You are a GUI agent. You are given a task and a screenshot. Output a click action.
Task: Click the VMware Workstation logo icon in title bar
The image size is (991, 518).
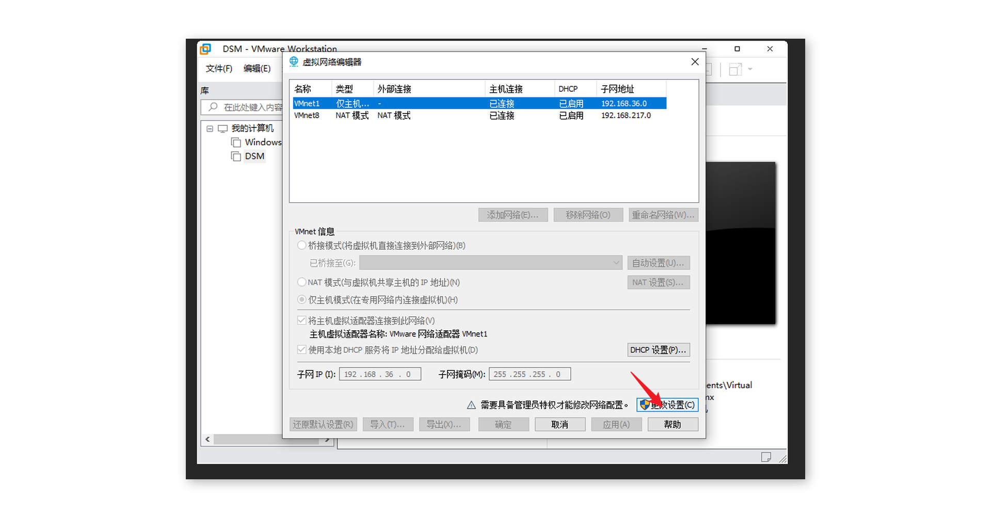click(x=205, y=49)
